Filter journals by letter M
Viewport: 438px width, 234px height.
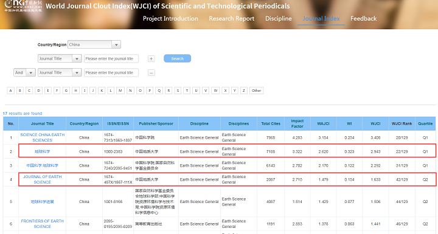click(120, 91)
